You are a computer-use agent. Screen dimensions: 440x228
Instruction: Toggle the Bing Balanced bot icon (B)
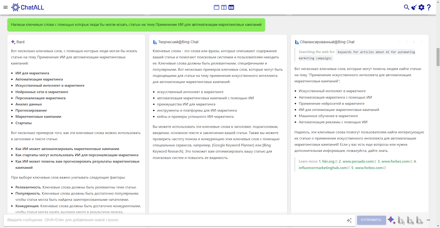[410, 220]
